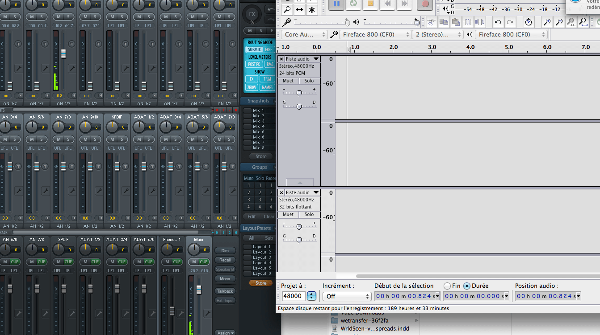The height and width of the screenshot is (335, 600).
Task: Undo the last action in Audacity
Action: pos(498,22)
